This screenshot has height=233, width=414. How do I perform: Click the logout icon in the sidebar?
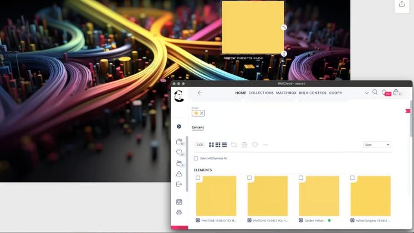coord(179,184)
